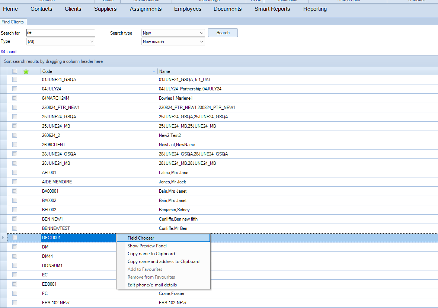
Task: Click the name Cunliffe,Ben new fifth
Action: pyautogui.click(x=178, y=219)
